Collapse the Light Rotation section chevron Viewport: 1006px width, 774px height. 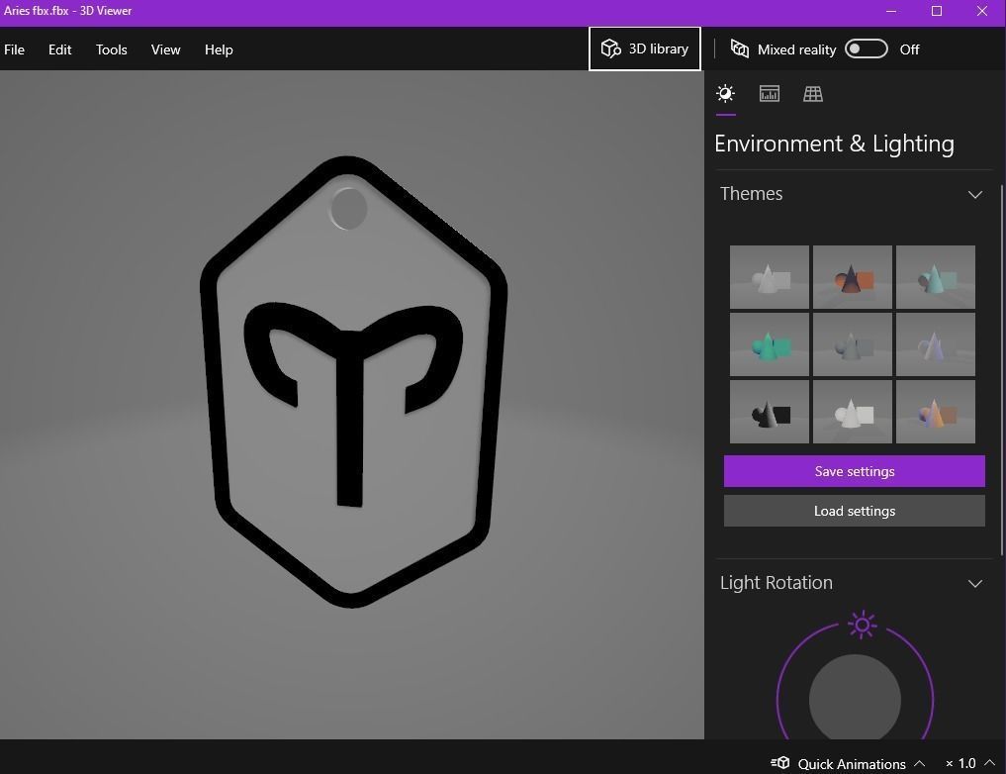coord(974,583)
